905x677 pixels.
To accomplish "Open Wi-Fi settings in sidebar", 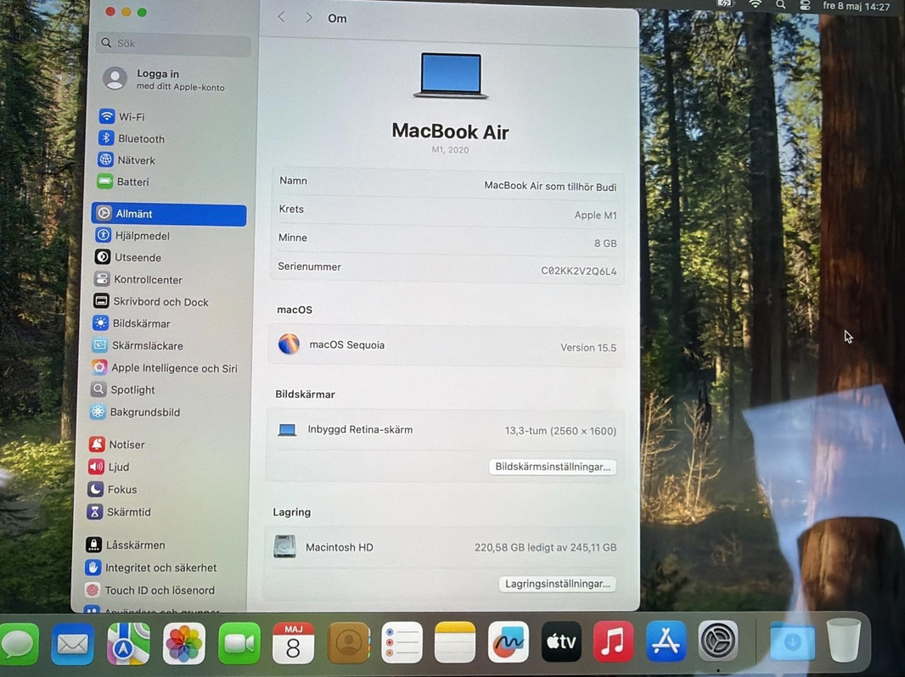I will click(x=121, y=116).
